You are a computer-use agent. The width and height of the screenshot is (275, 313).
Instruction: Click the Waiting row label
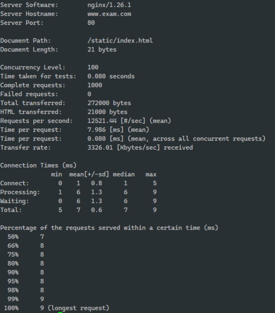[15, 201]
